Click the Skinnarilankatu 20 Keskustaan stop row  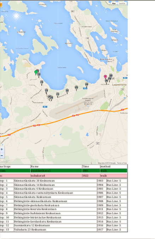tap(64, 181)
